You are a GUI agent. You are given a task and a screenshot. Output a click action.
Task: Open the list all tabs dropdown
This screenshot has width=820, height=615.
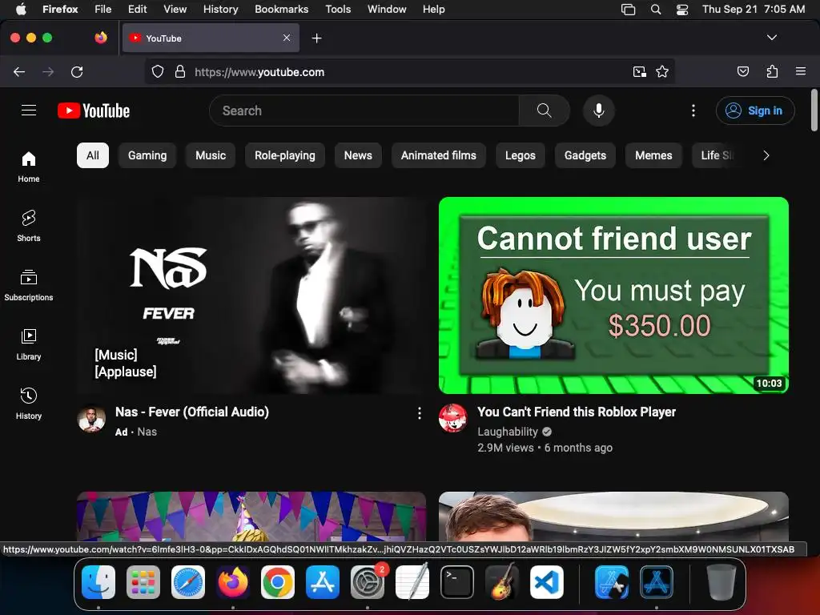[x=772, y=38]
